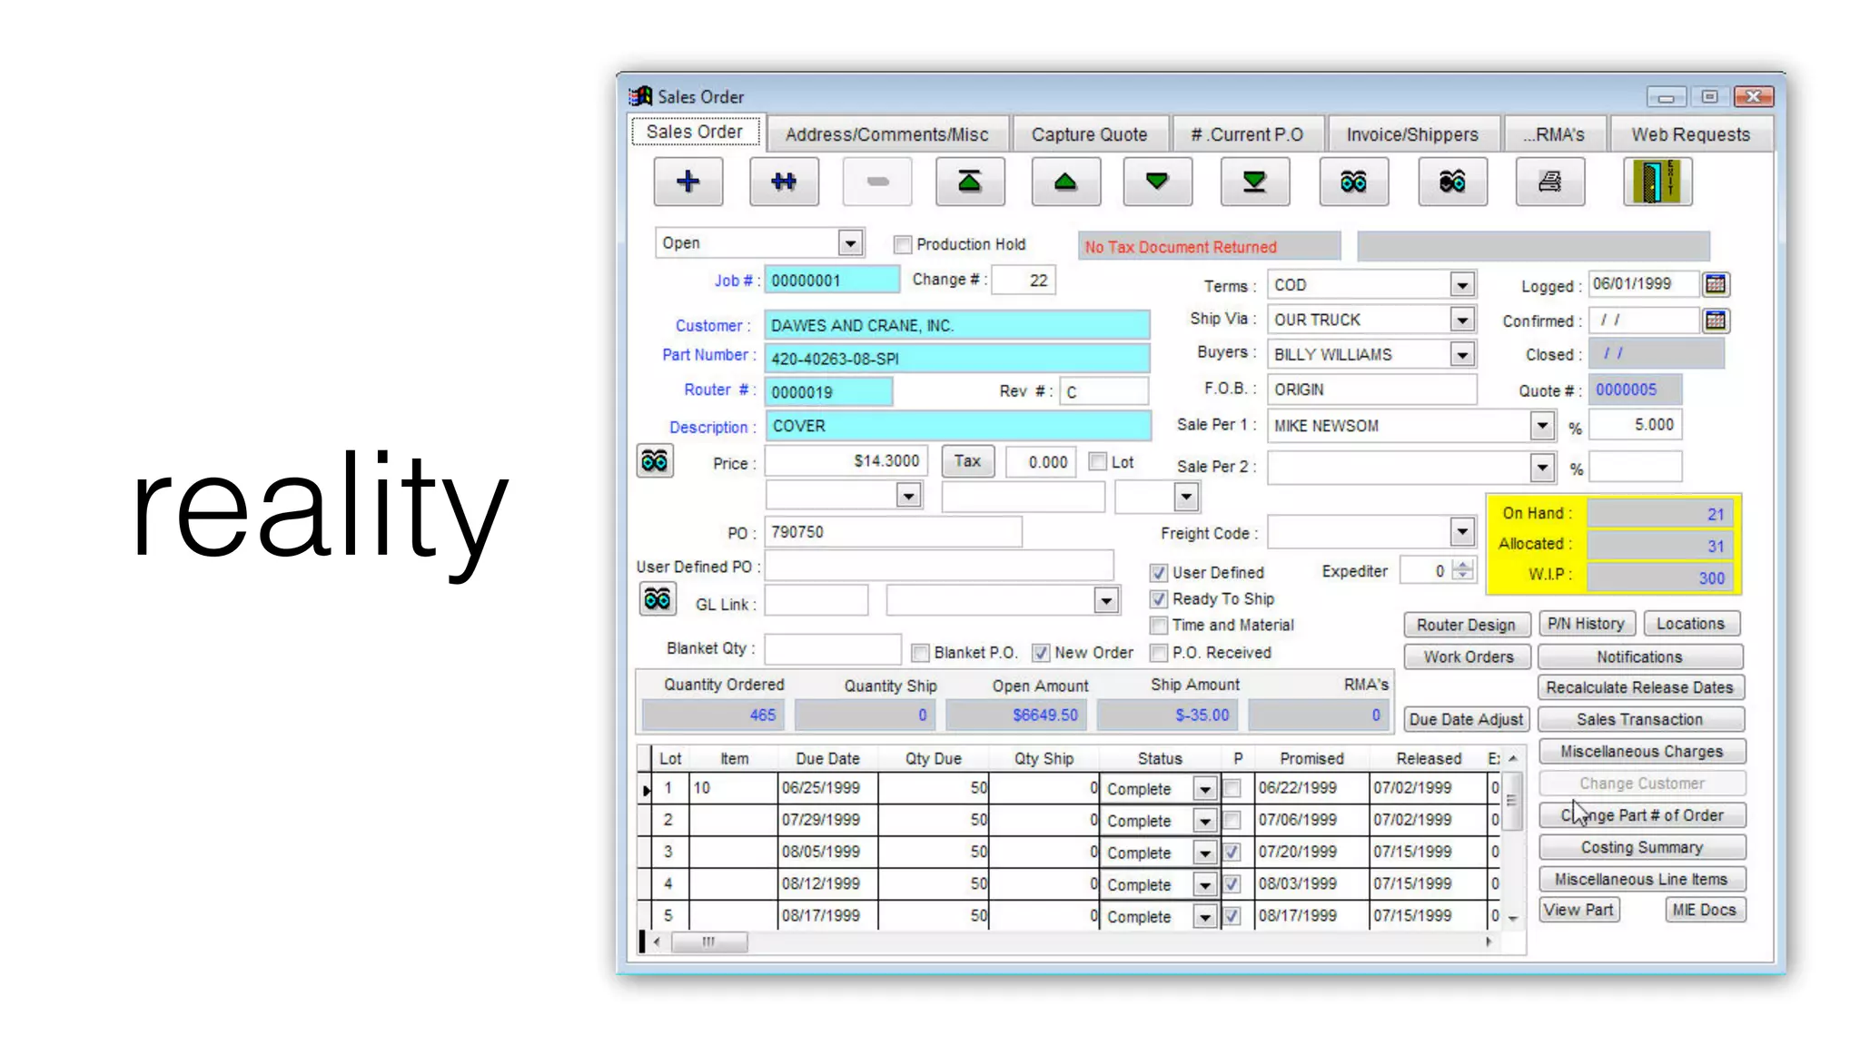Expand the Terms COD dropdown
The image size is (1860, 1046).
(1461, 285)
